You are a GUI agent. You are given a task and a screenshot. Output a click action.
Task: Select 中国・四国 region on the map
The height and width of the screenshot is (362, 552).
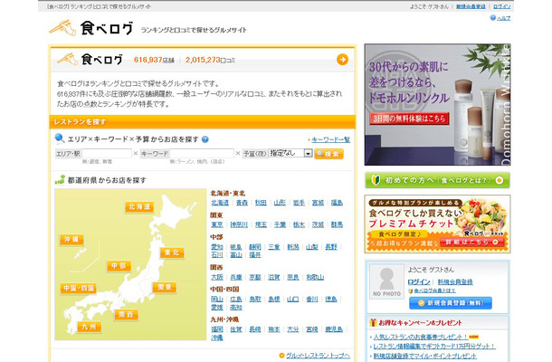pyautogui.click(x=78, y=288)
